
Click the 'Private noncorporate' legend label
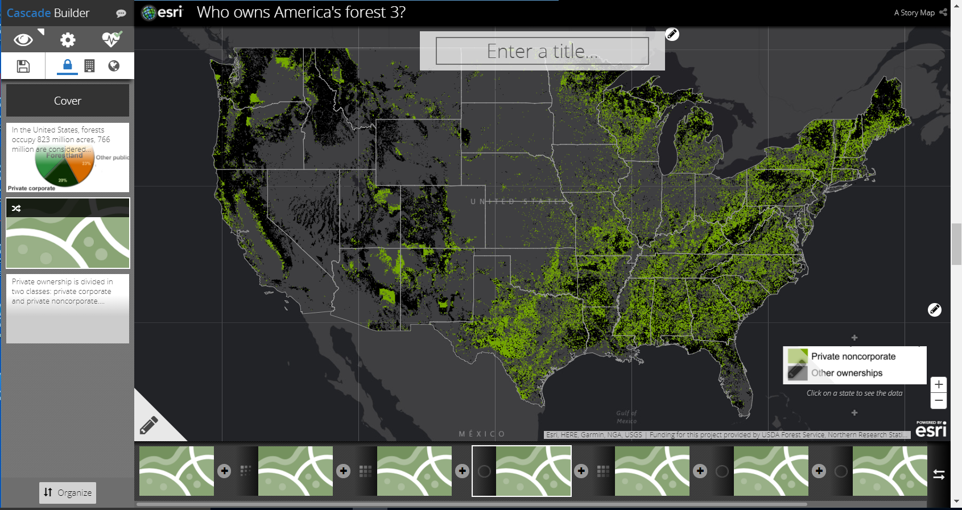(853, 356)
